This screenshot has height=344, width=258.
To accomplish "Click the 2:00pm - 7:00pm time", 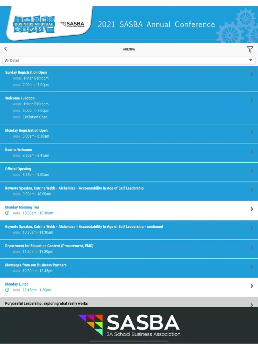I will click(36, 85).
